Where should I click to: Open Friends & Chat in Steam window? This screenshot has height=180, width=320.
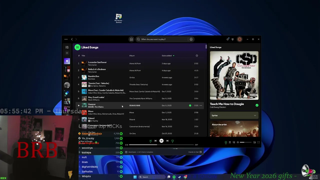pos(195,152)
